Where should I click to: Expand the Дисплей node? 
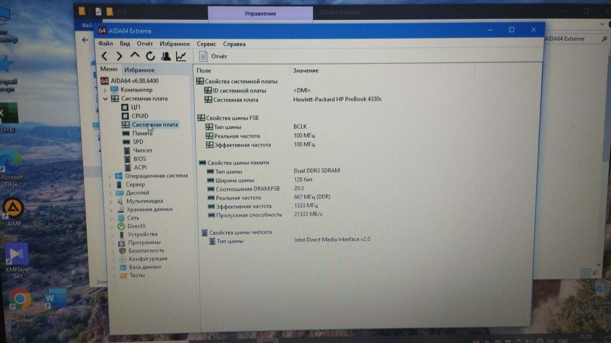click(111, 193)
